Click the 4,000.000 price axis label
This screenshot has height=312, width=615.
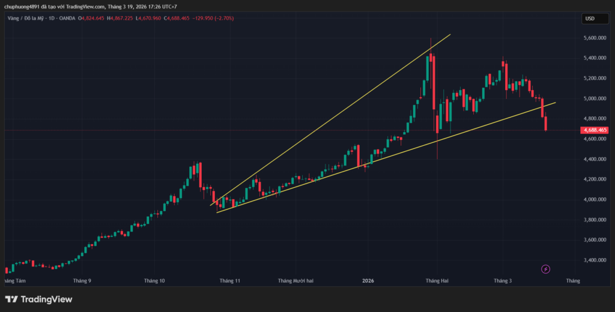click(x=595, y=199)
